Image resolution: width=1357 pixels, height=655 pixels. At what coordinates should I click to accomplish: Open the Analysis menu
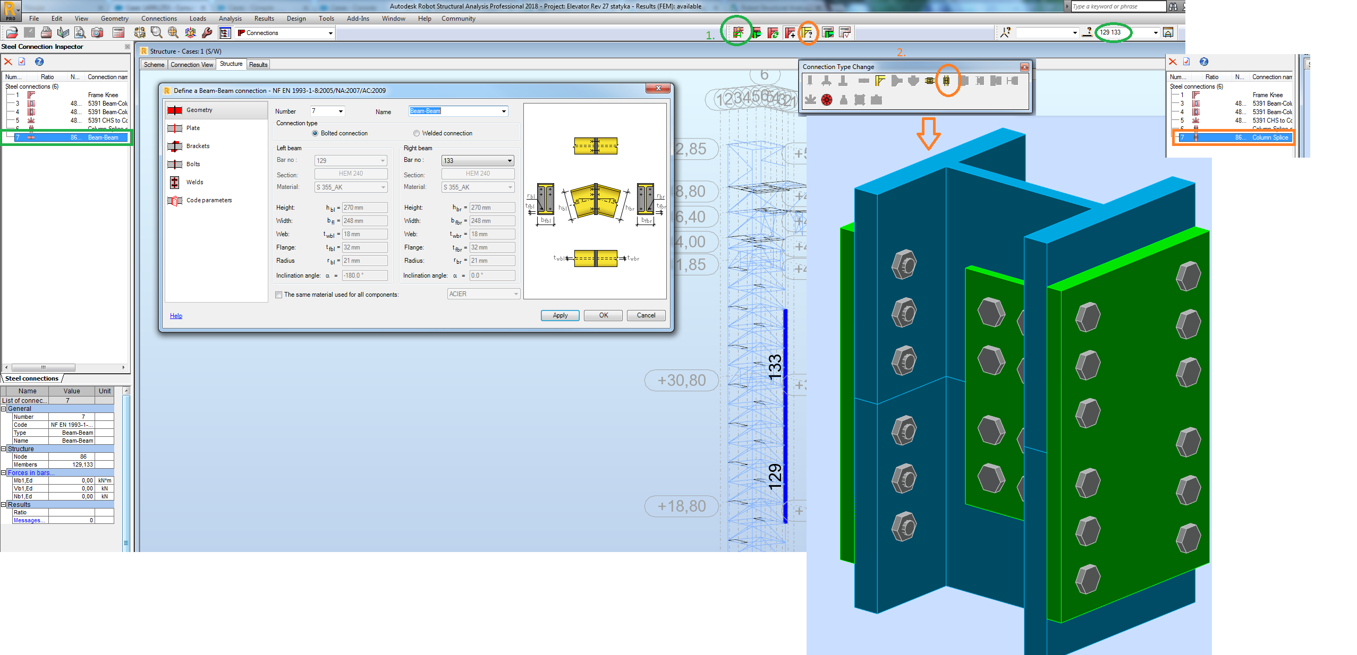coord(230,19)
